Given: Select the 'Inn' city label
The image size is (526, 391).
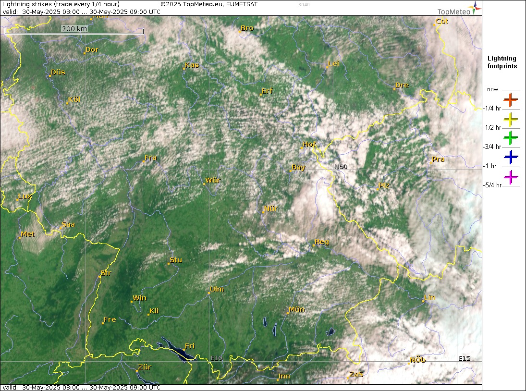Looking at the screenshot, I should 284,376.
